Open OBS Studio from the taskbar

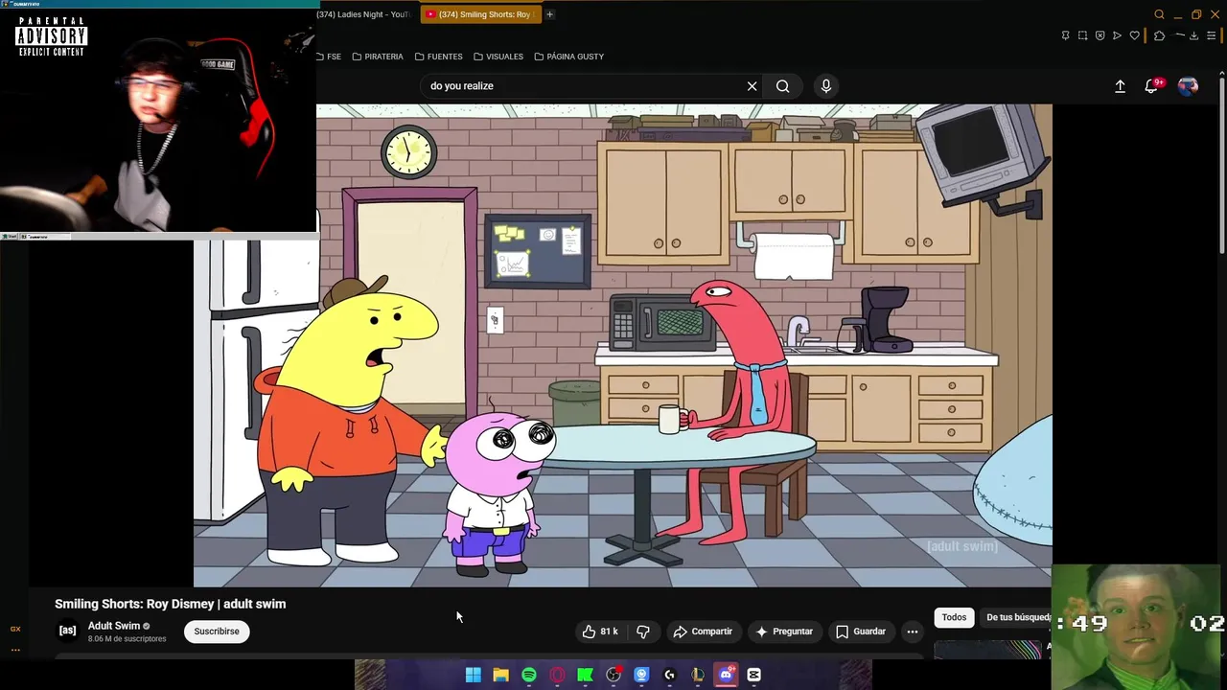click(613, 675)
